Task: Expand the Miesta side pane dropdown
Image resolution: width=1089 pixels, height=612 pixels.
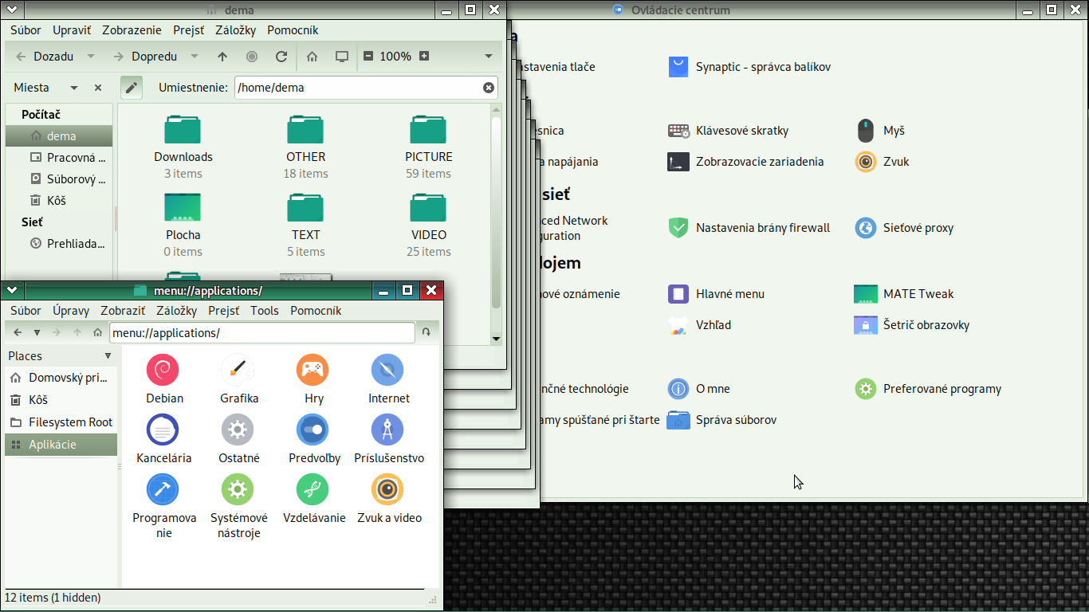Action: [x=74, y=88]
